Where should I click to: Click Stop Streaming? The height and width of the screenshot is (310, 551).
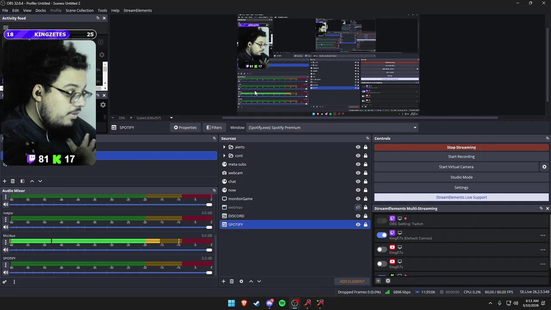[x=461, y=147]
